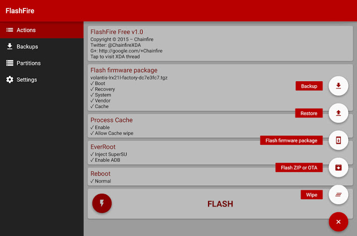
Task: Click the Settings gear icon
Action: tap(9, 80)
